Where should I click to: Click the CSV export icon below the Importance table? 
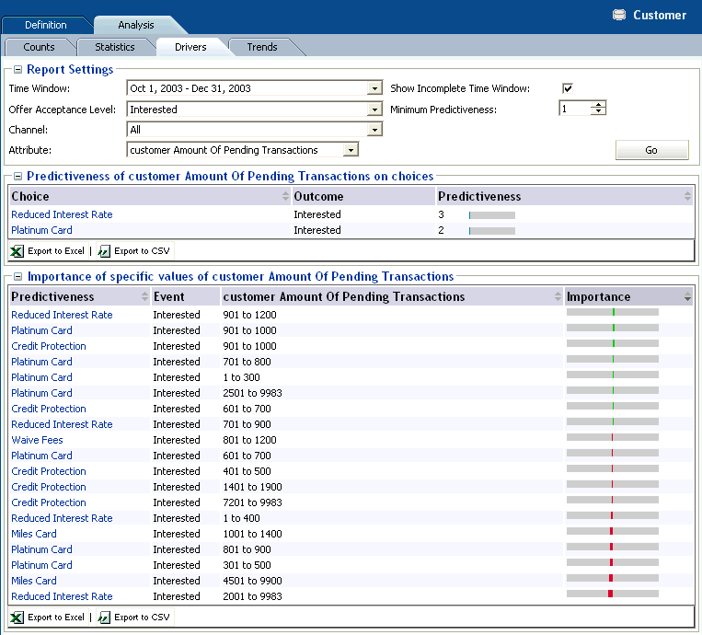104,618
